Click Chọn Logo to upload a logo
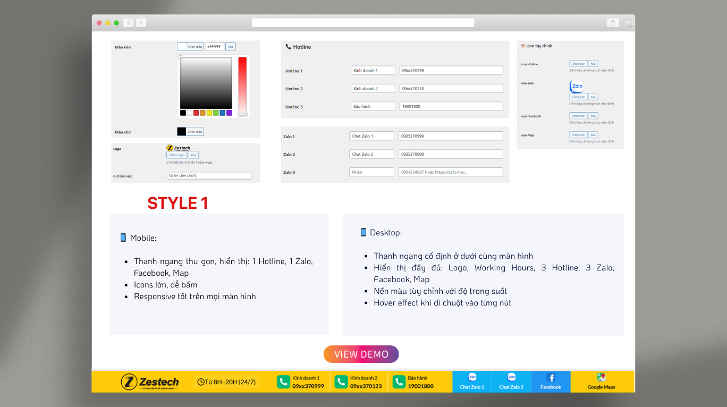 177,155
